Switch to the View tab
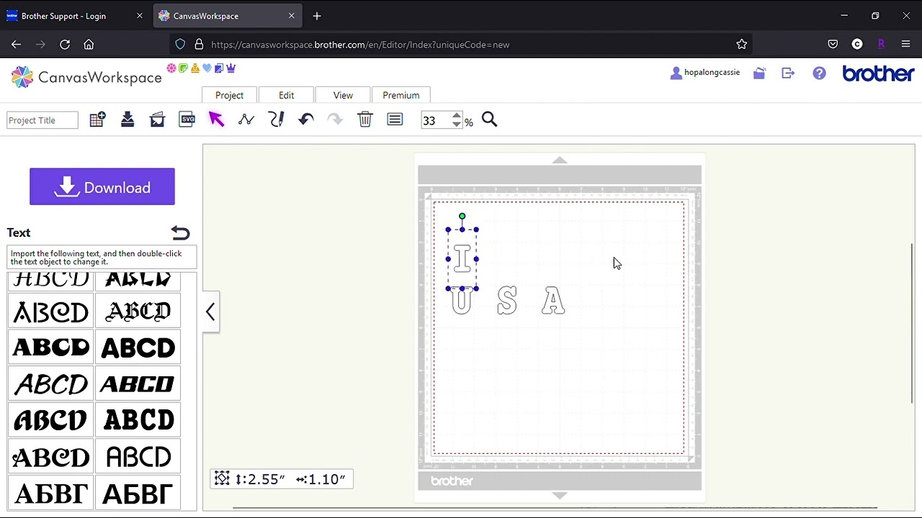The height and width of the screenshot is (518, 922). [x=343, y=95]
